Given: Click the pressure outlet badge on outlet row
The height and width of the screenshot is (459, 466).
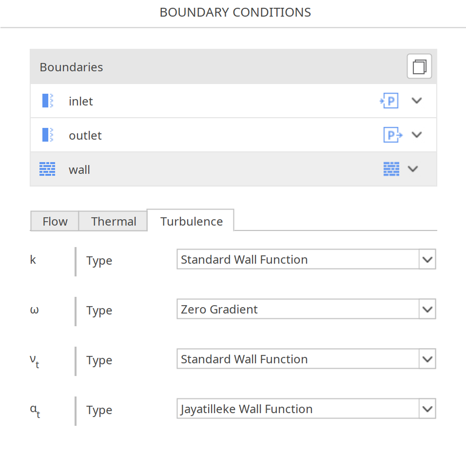Looking at the screenshot, I should tap(392, 135).
